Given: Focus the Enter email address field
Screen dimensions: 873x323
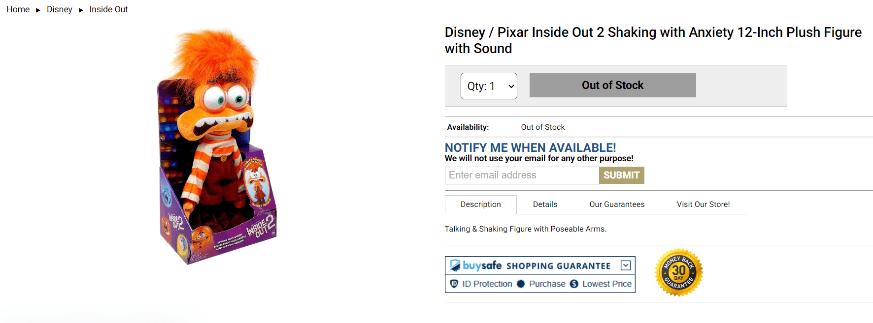Looking at the screenshot, I should tap(522, 176).
